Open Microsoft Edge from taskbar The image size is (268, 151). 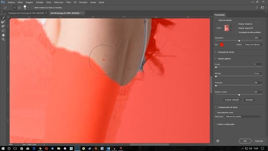(34, 148)
